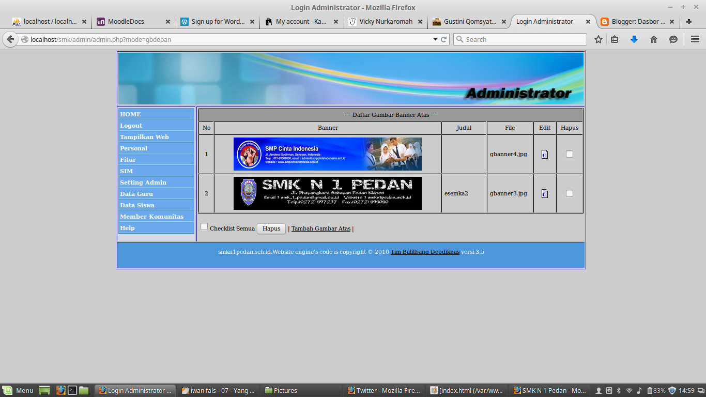Open the Wi-Fi network tray icon
This screenshot has height=397, width=706.
pos(629,391)
